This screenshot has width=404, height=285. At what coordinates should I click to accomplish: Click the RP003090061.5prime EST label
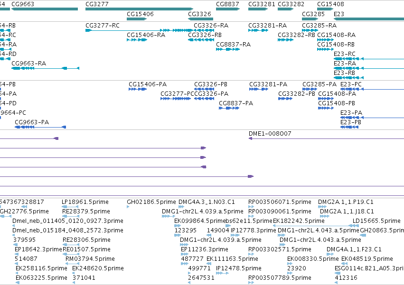[x=280, y=211]
